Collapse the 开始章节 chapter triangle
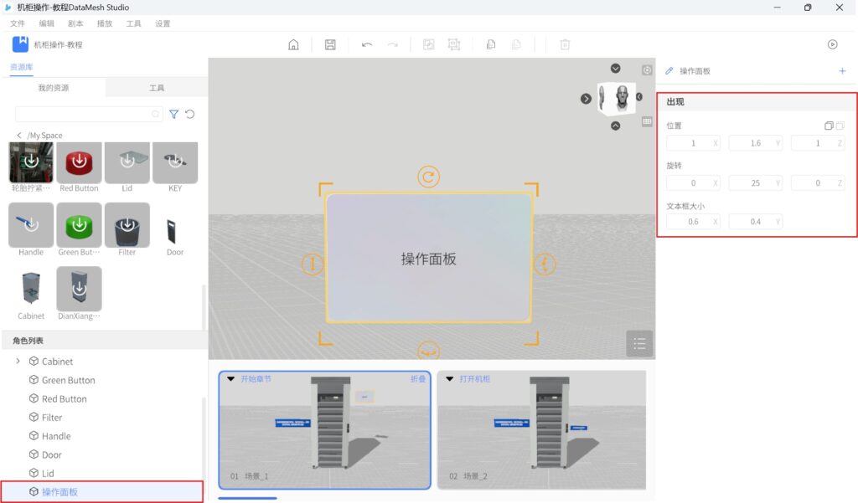 coord(230,379)
